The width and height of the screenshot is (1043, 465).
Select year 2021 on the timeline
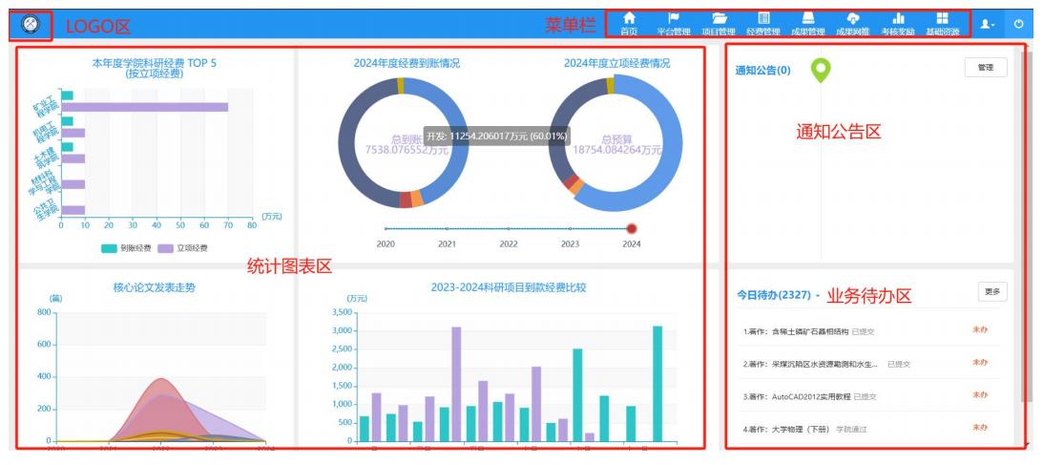(447, 229)
